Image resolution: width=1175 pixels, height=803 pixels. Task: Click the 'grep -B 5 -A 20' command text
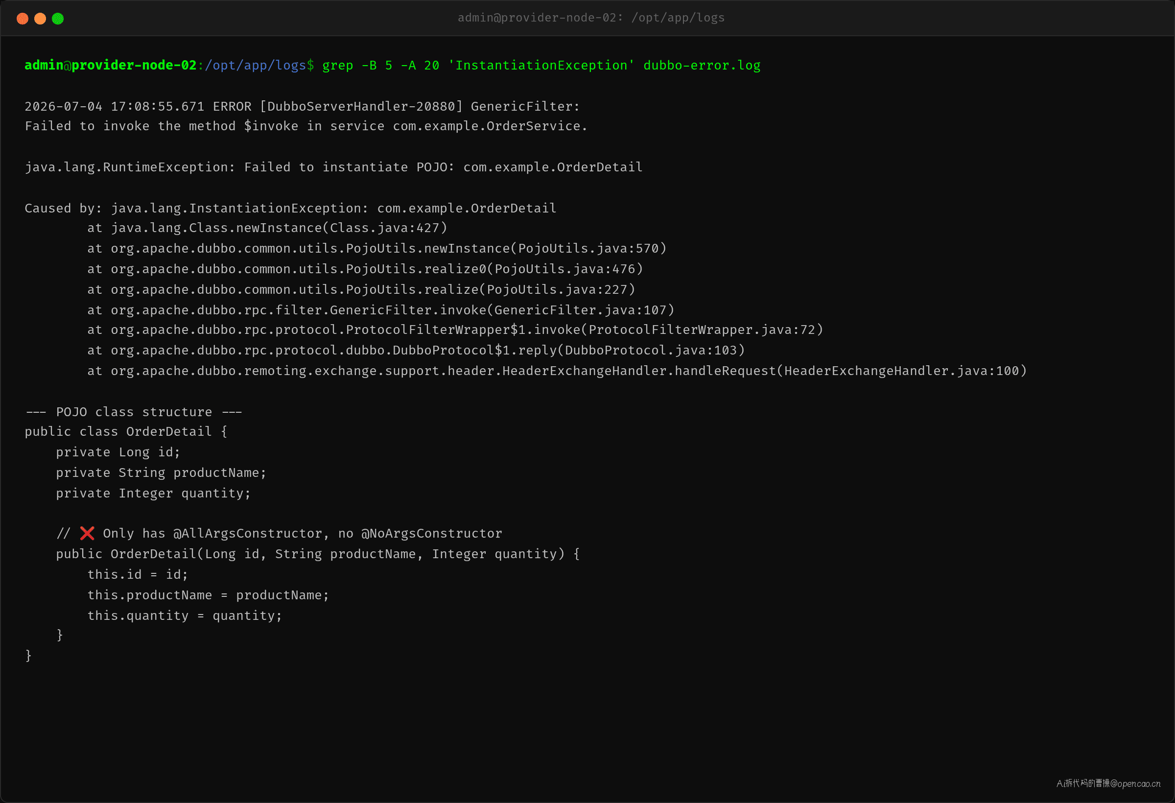tap(381, 65)
